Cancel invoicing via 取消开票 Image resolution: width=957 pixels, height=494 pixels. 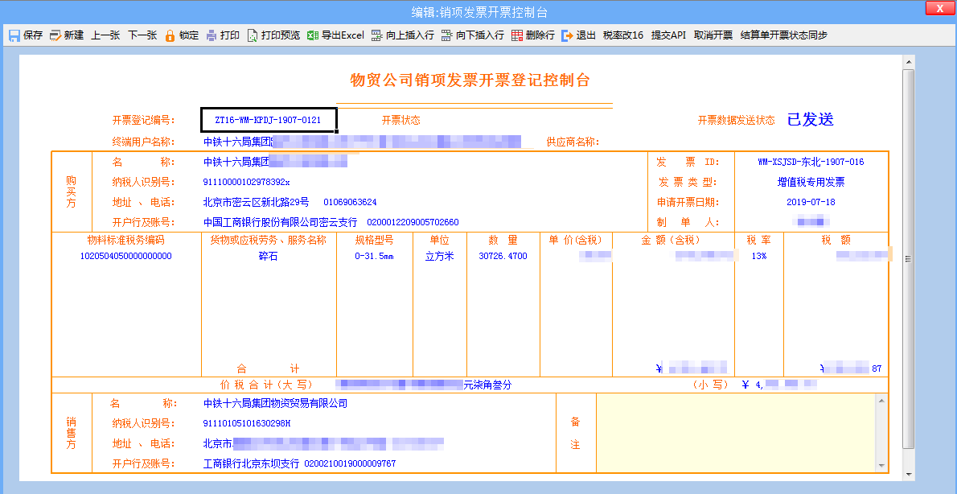(713, 35)
